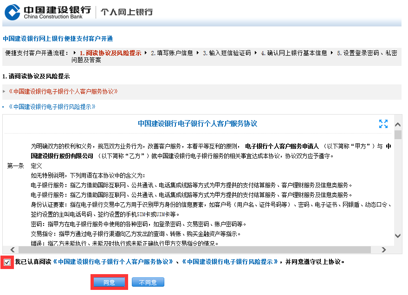Click the line 如无特别说明

pos(88,175)
